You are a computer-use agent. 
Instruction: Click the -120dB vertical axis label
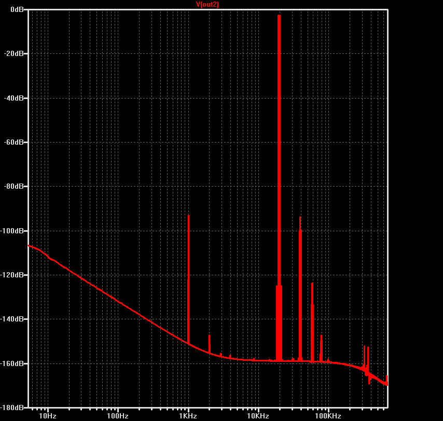tap(12, 275)
